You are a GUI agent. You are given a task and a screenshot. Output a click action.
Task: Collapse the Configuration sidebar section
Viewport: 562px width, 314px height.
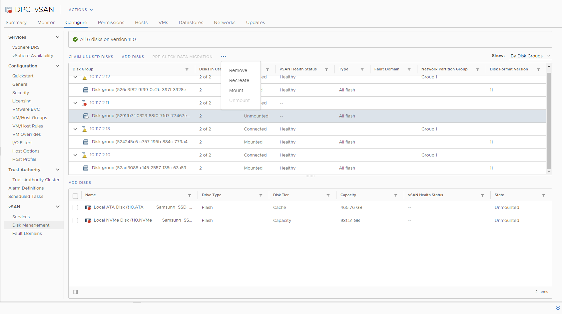pos(58,66)
